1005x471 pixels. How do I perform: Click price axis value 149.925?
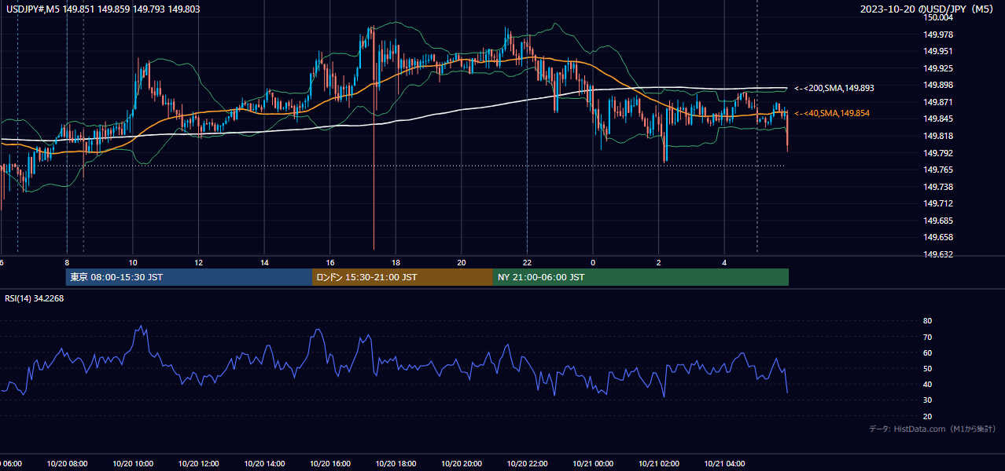coord(939,69)
